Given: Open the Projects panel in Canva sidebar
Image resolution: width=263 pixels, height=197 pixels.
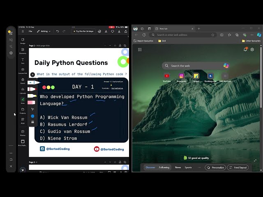Looking at the screenshot, I should click(x=23, y=110).
